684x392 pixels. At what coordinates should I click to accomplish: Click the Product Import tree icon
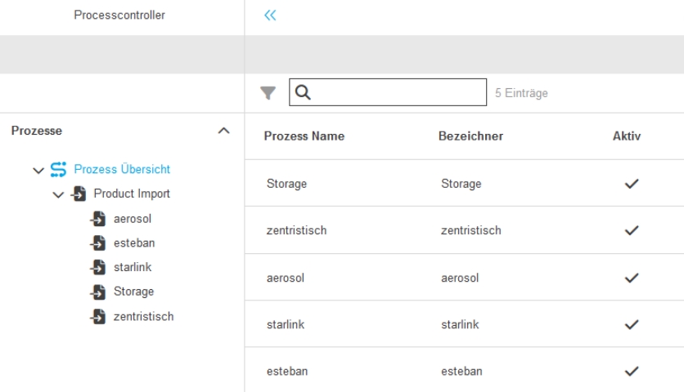point(79,194)
